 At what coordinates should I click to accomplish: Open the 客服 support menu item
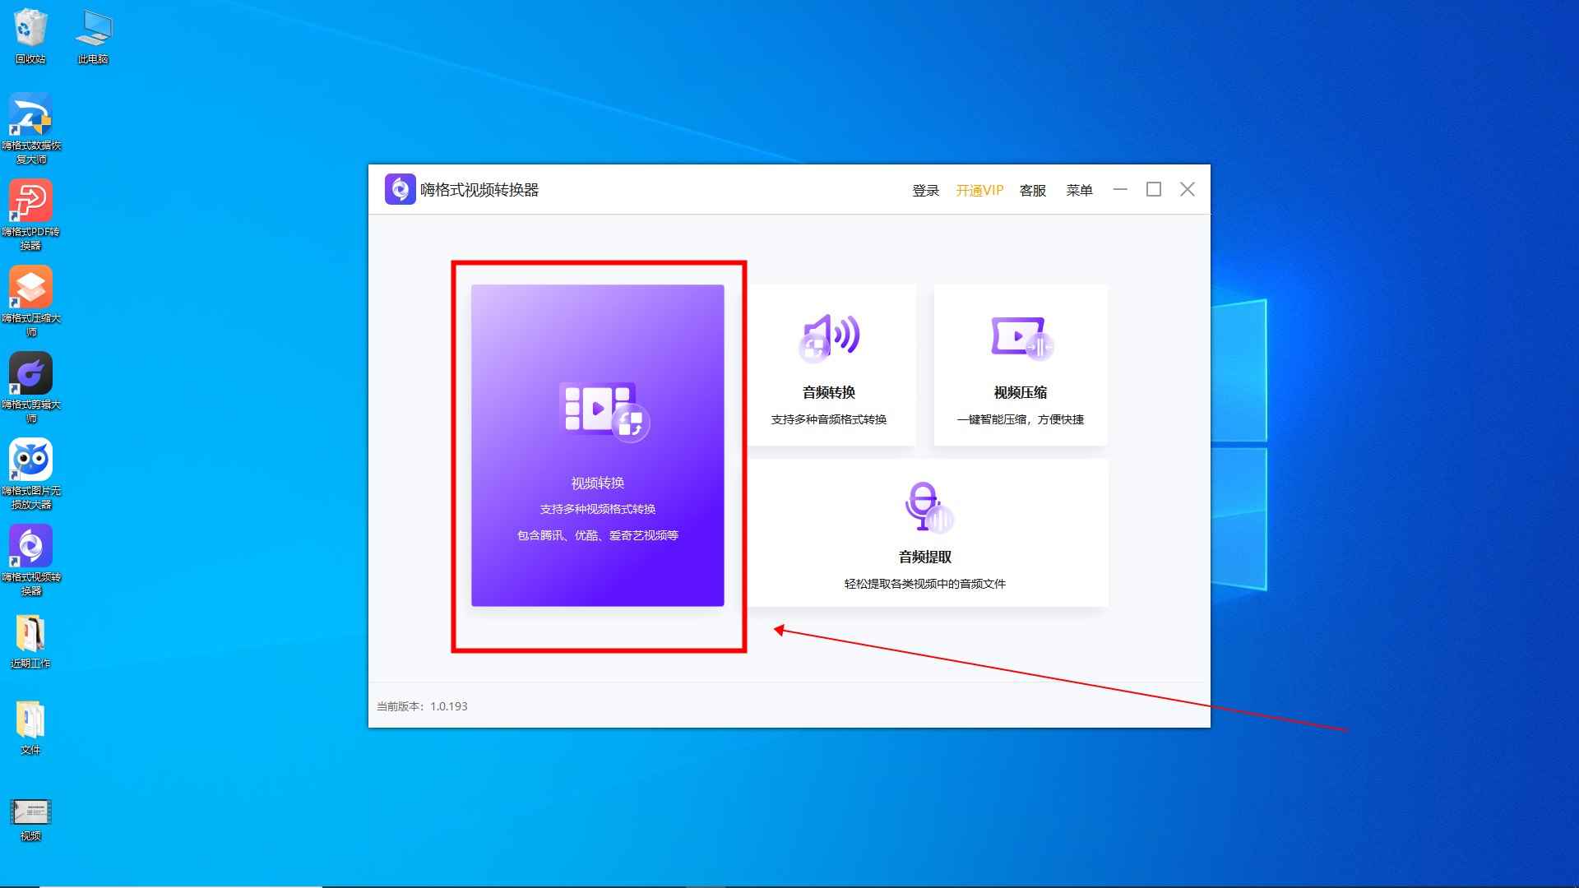click(1032, 191)
